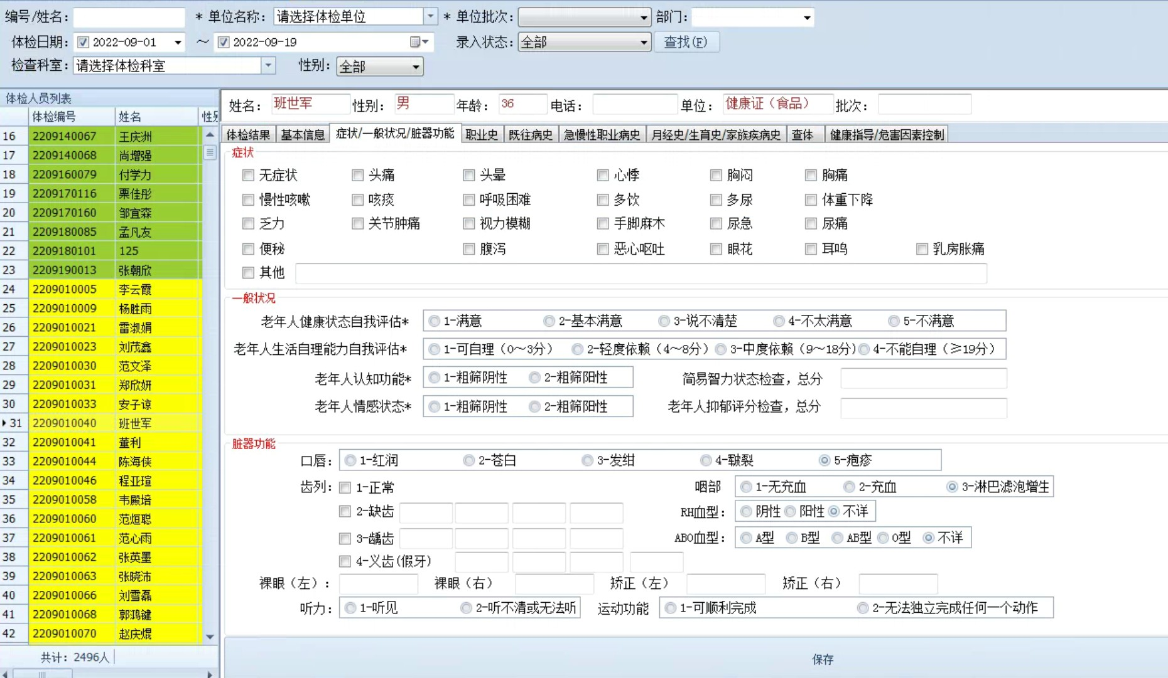Image resolution: width=1168 pixels, height=678 pixels.
Task: Switch to the 基本信息 tab
Action: pos(303,135)
